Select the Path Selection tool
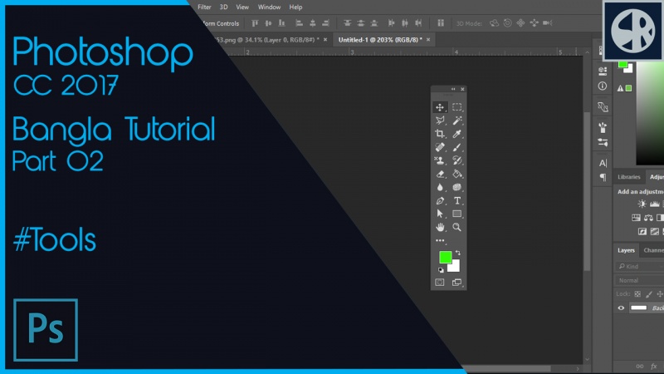The width and height of the screenshot is (664, 374). click(x=440, y=214)
